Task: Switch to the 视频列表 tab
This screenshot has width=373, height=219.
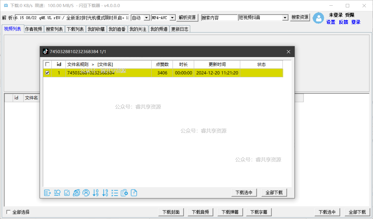Action: click(12, 29)
